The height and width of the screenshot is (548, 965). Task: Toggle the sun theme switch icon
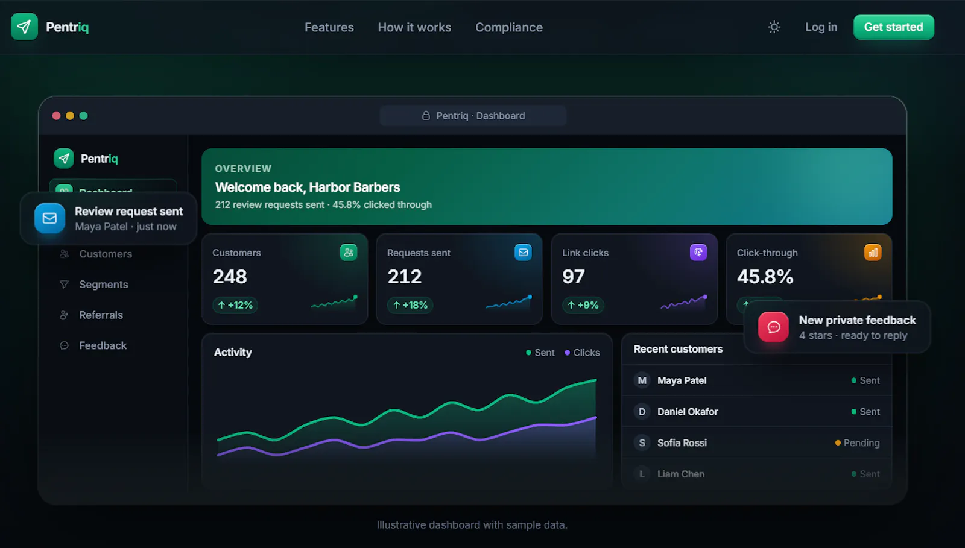coord(774,27)
